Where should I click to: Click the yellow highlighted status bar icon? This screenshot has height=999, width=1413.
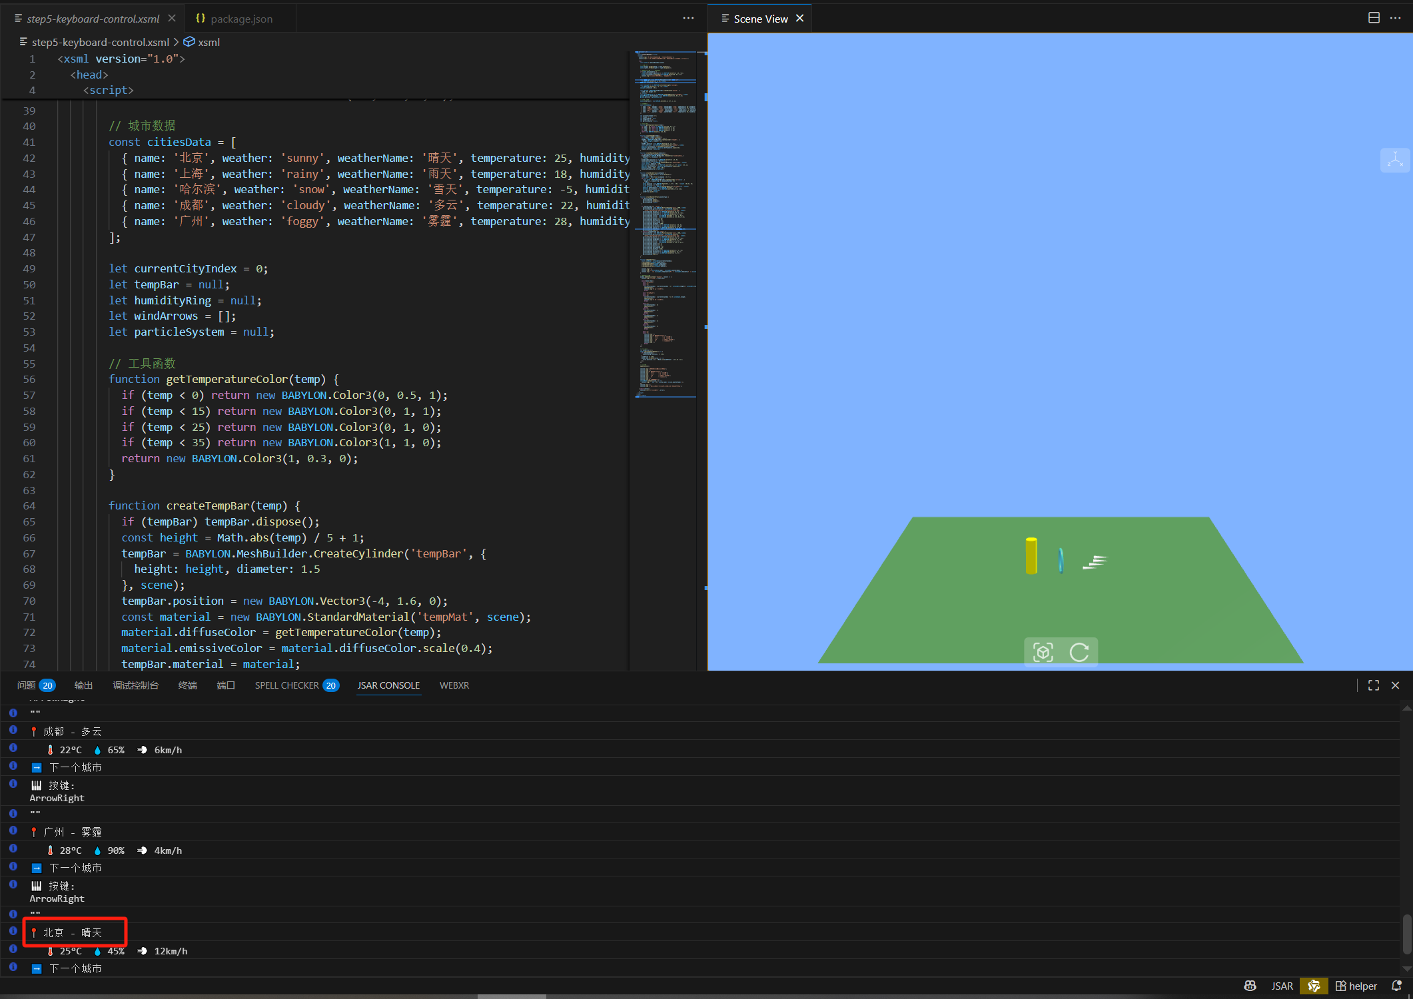[1314, 986]
